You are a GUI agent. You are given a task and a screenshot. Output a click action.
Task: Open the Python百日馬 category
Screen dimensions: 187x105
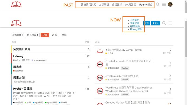tap(23, 88)
